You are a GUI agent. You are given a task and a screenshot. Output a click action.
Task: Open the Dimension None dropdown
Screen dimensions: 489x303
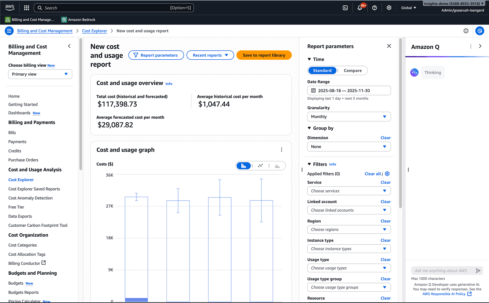point(349,146)
